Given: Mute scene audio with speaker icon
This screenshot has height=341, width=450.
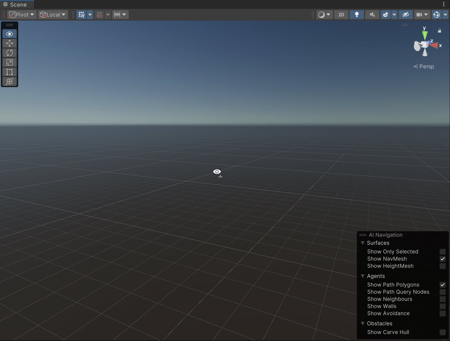Looking at the screenshot, I should pyautogui.click(x=372, y=15).
